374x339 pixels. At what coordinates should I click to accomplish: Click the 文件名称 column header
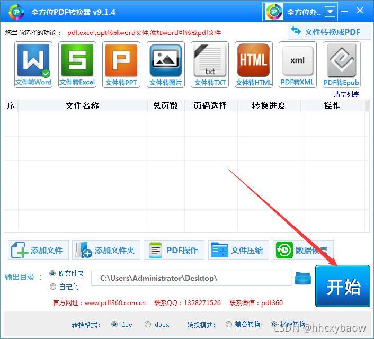[83, 106]
